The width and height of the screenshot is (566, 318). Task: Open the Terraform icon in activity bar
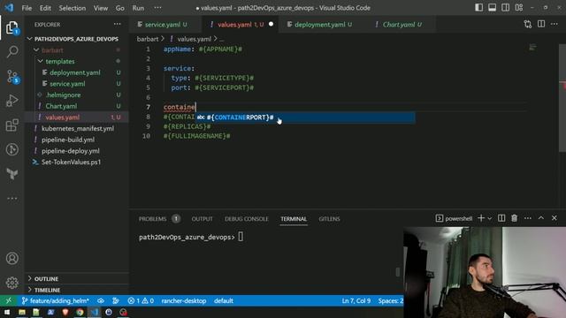[x=12, y=174]
